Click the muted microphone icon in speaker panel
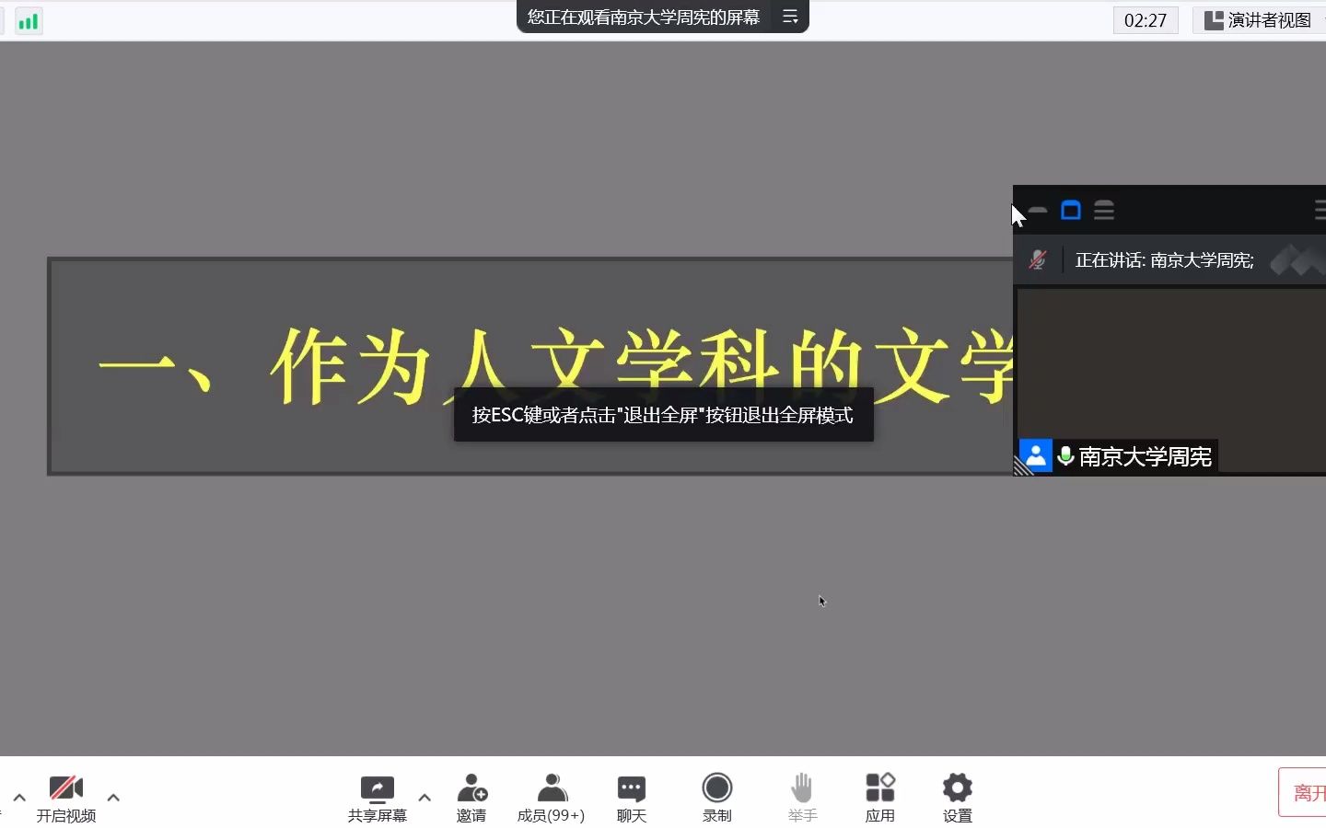Image resolution: width=1326 pixels, height=828 pixels. (x=1038, y=260)
